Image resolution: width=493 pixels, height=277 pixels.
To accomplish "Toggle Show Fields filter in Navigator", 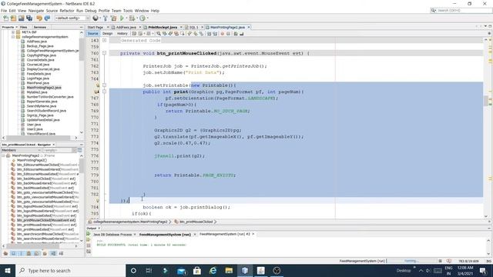I will pyautogui.click(x=14, y=253).
